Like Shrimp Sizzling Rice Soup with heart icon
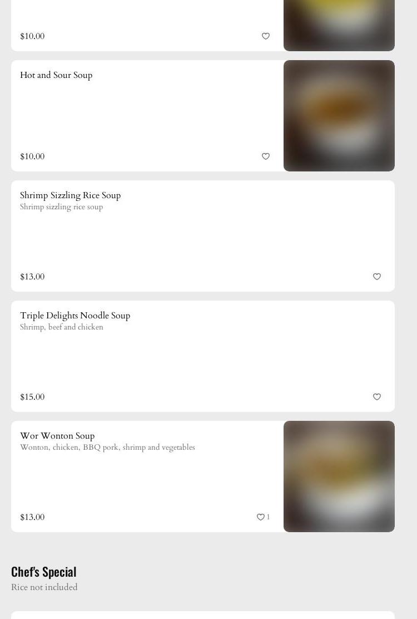 point(377,277)
